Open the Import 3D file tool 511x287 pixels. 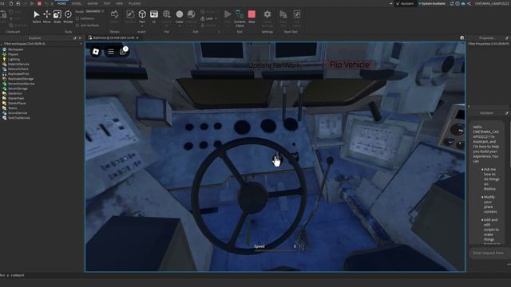tap(167, 16)
